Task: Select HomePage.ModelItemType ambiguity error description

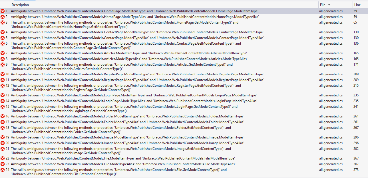Action: coord(134,11)
